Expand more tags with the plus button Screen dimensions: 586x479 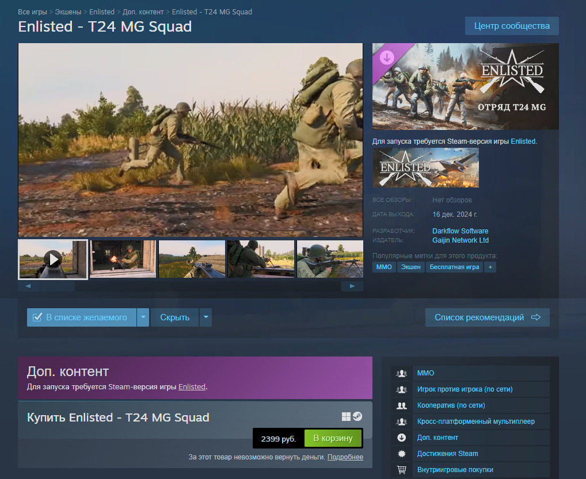click(490, 267)
